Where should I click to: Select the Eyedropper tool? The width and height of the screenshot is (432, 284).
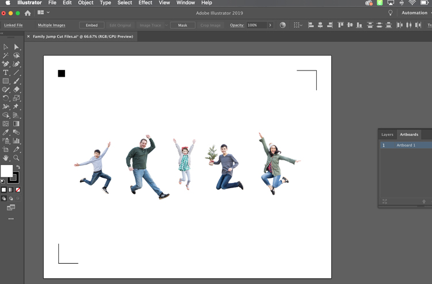(6, 132)
